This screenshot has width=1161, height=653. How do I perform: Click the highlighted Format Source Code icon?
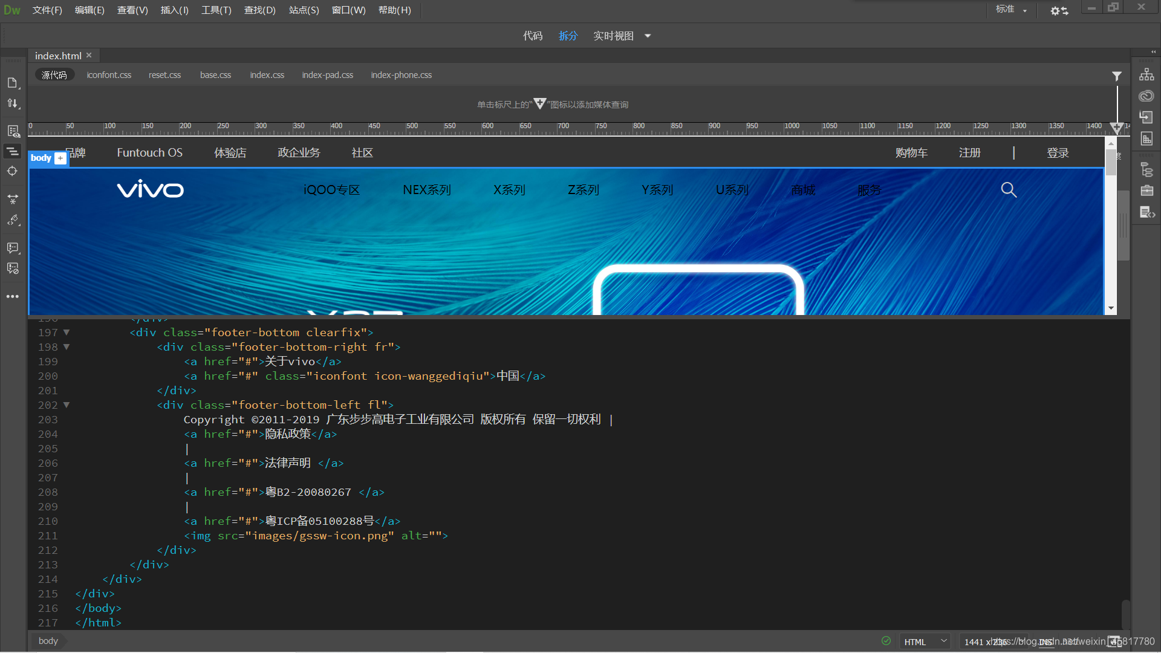[x=13, y=151]
